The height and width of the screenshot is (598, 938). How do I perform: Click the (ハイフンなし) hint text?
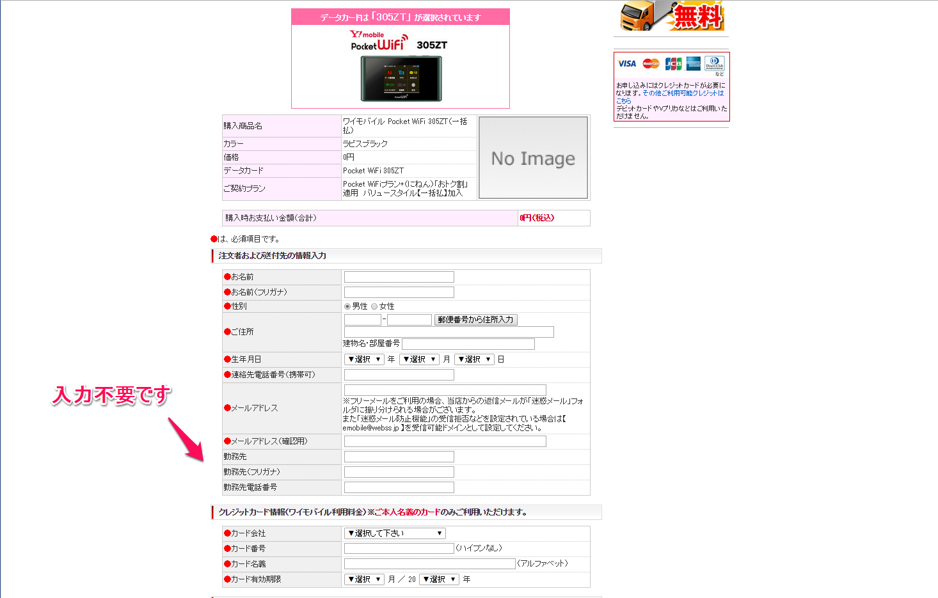pos(479,549)
